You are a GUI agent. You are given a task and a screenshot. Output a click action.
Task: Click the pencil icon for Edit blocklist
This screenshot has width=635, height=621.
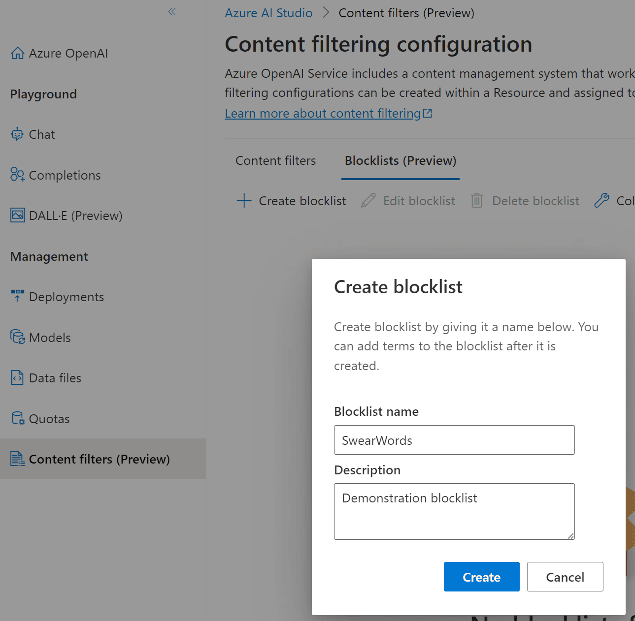click(x=368, y=201)
